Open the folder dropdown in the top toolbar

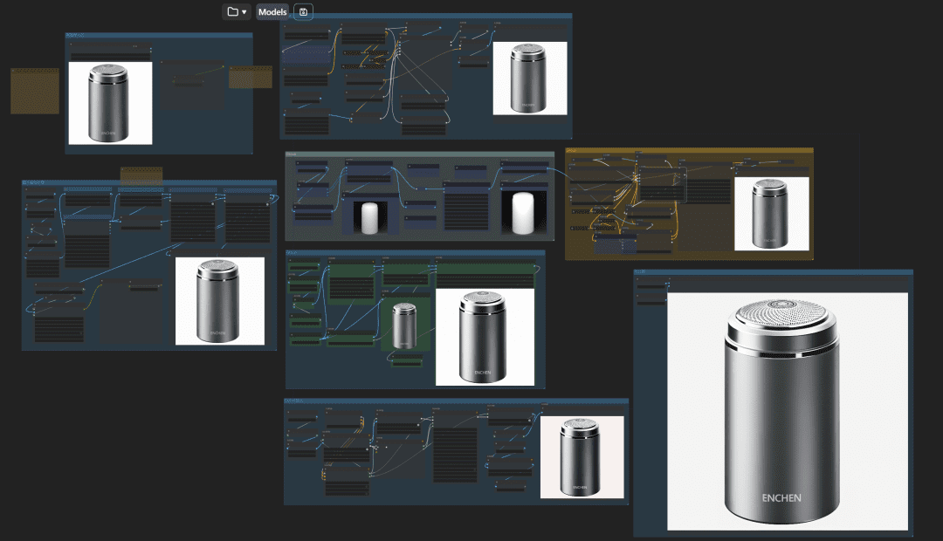[237, 12]
